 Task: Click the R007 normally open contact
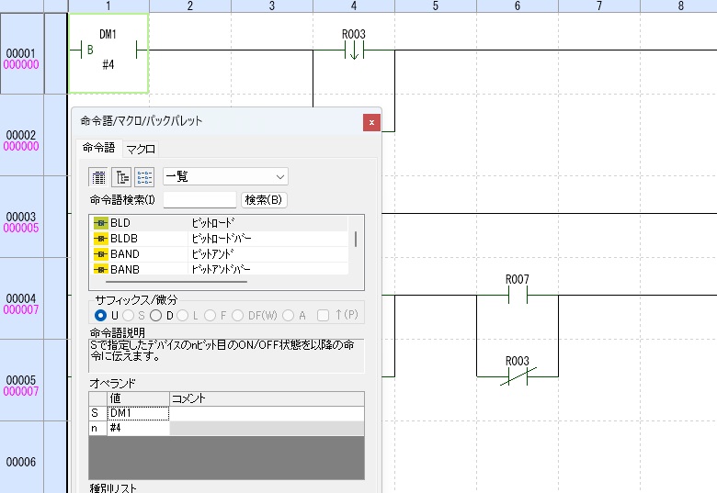click(517, 296)
